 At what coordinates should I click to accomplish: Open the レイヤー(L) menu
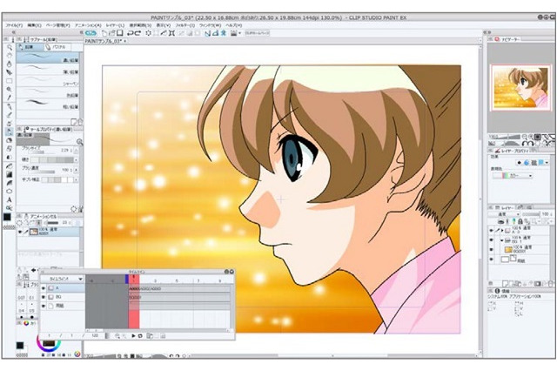[114, 25]
